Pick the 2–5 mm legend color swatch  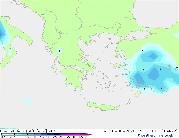click(24, 134)
